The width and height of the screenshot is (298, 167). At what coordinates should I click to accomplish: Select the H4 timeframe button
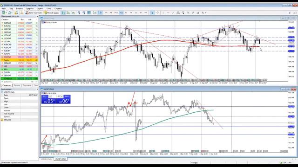(x=131, y=13)
